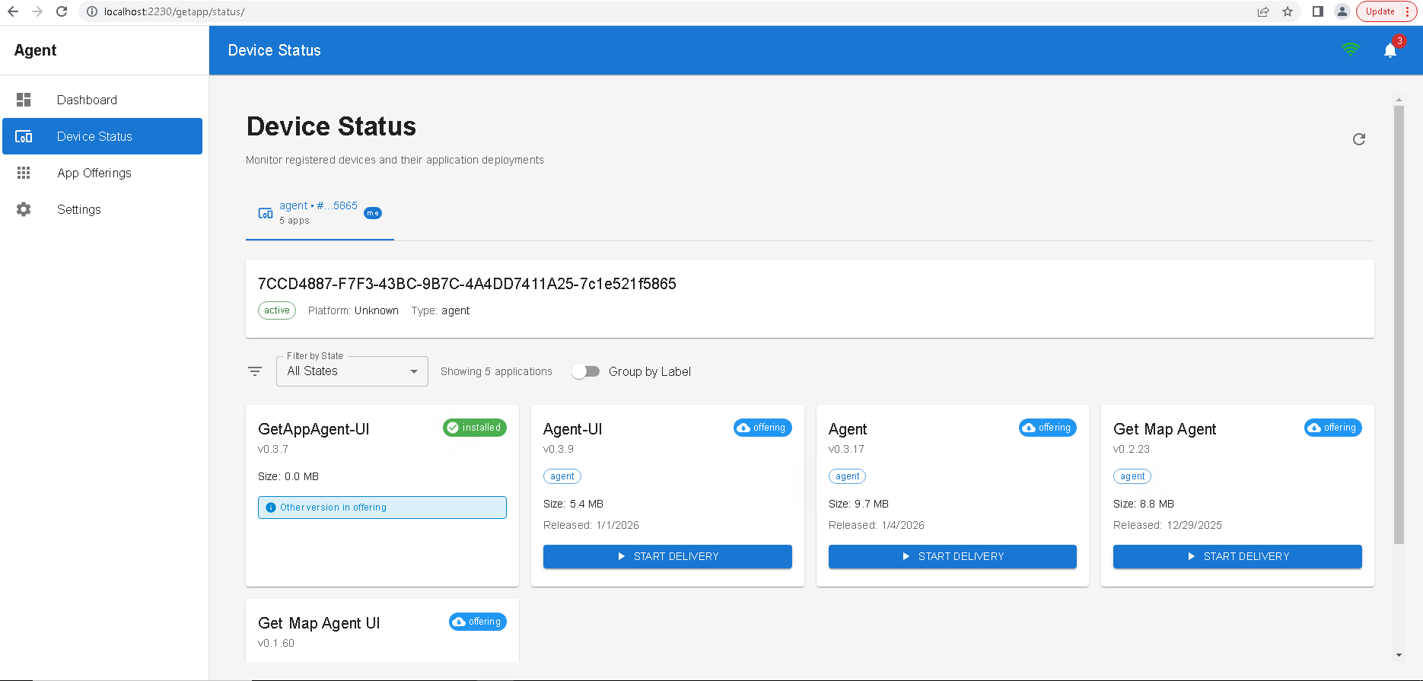1423x681 pixels.
Task: Click installed badge on GetAppAgent-UI
Action: point(475,428)
